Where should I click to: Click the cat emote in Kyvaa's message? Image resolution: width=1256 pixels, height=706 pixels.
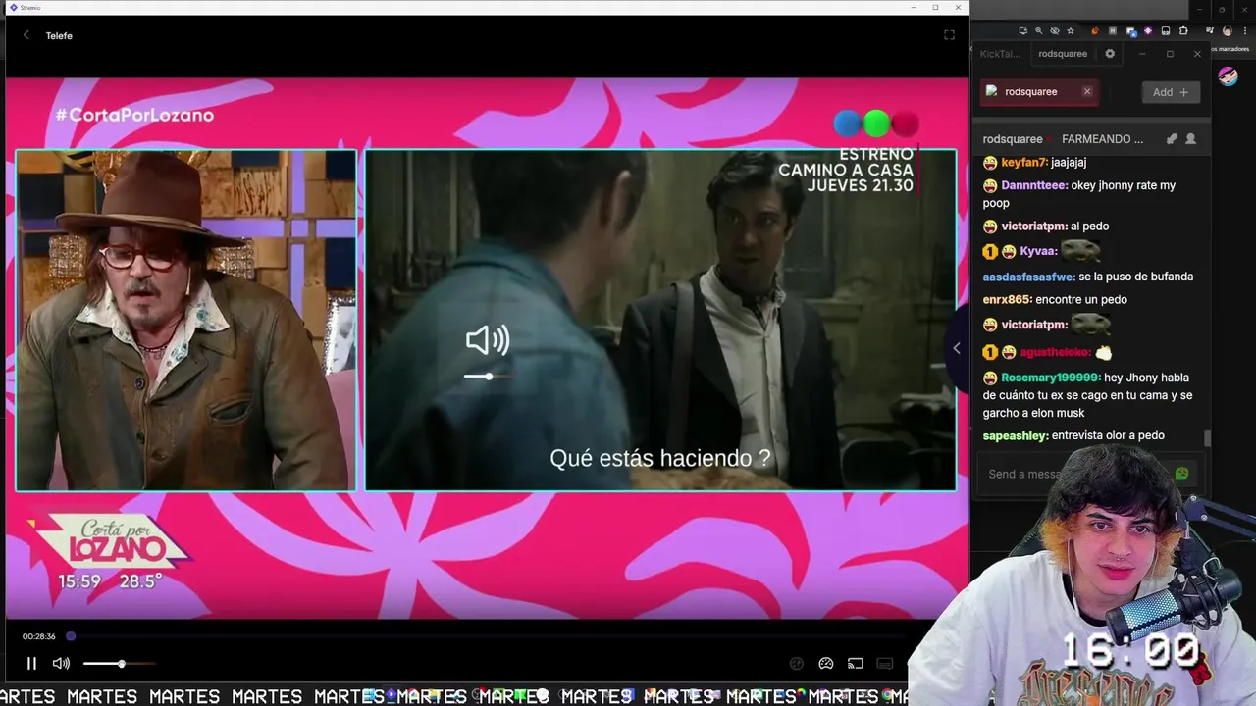click(x=1081, y=250)
